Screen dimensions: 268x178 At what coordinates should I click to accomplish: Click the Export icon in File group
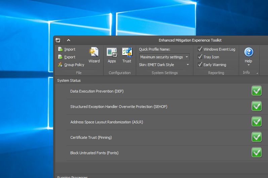point(60,57)
